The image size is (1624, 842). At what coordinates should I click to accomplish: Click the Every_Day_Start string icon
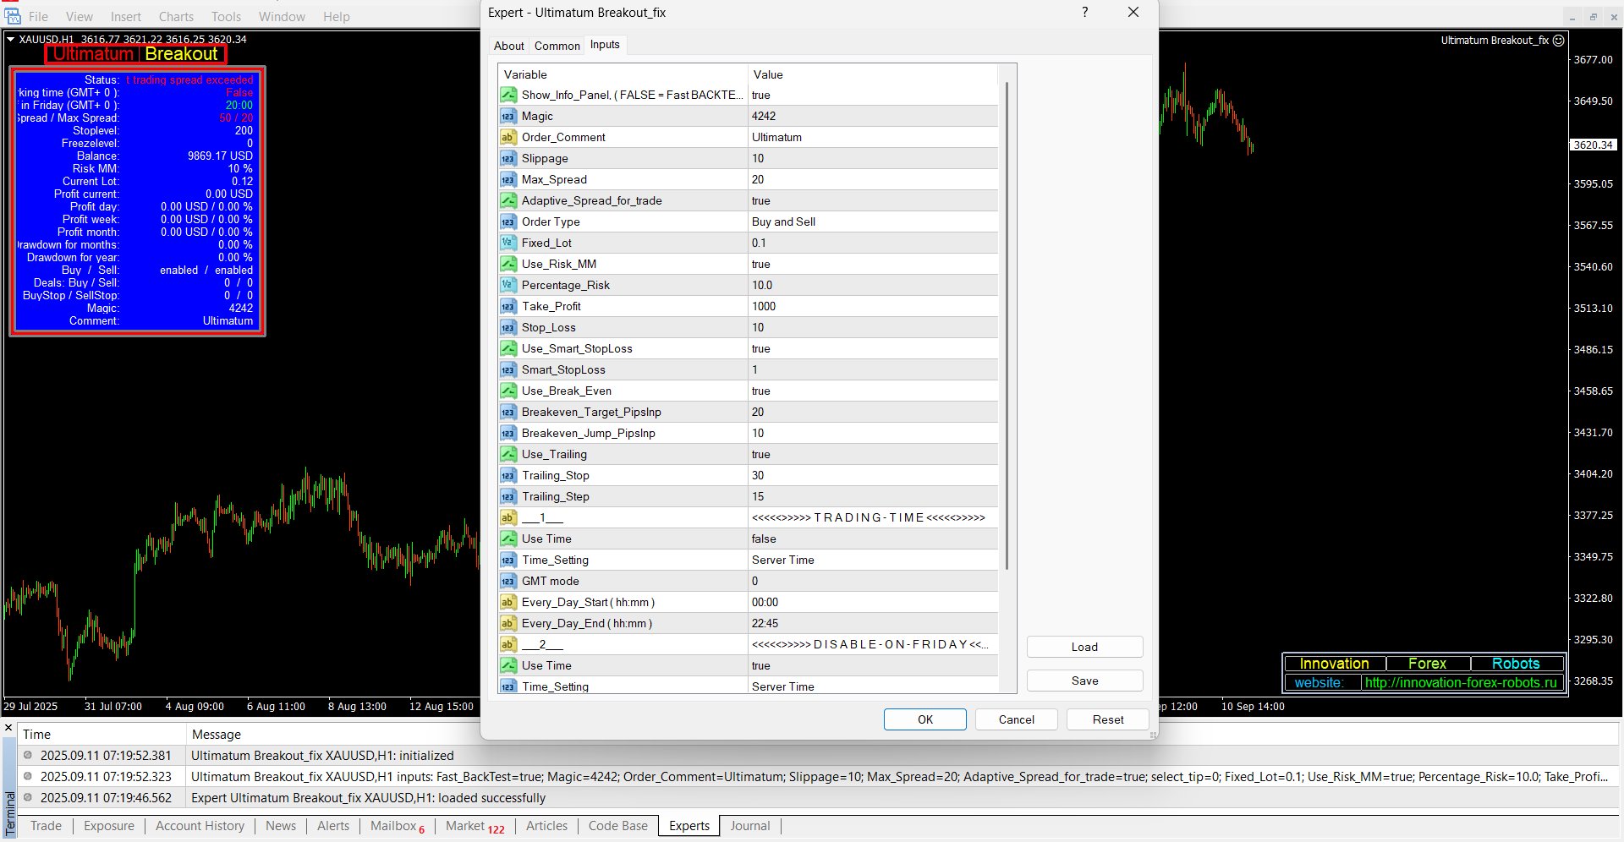click(x=507, y=602)
